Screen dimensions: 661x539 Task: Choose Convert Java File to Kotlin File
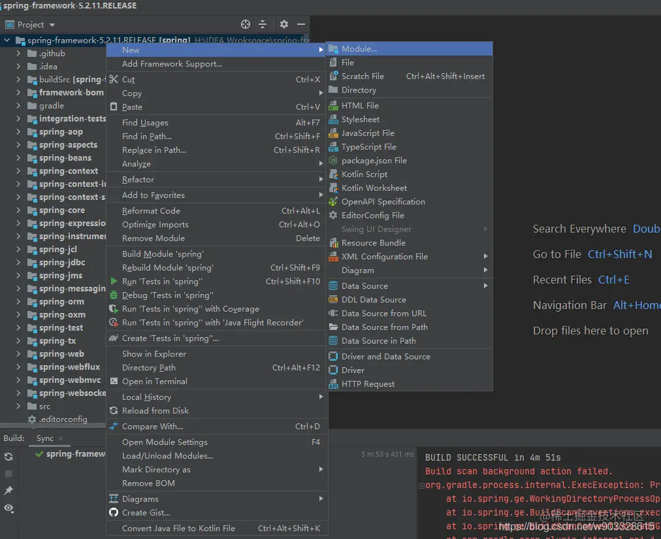pos(216,528)
